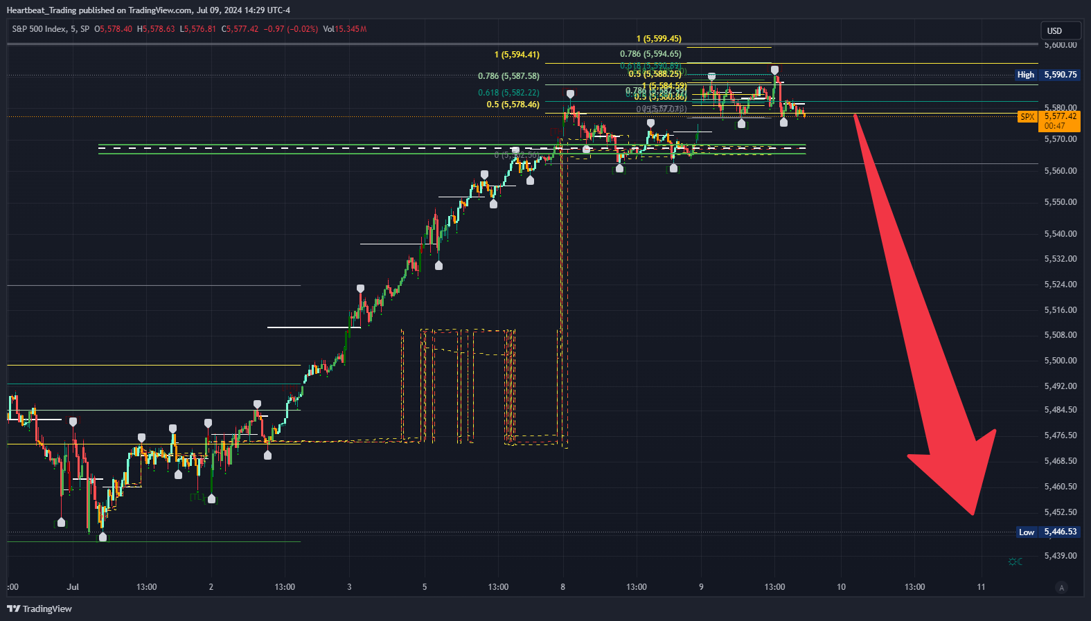This screenshot has height=621, width=1091.
Task: Click the high price H5,578.63 in legend
Action: coord(156,29)
